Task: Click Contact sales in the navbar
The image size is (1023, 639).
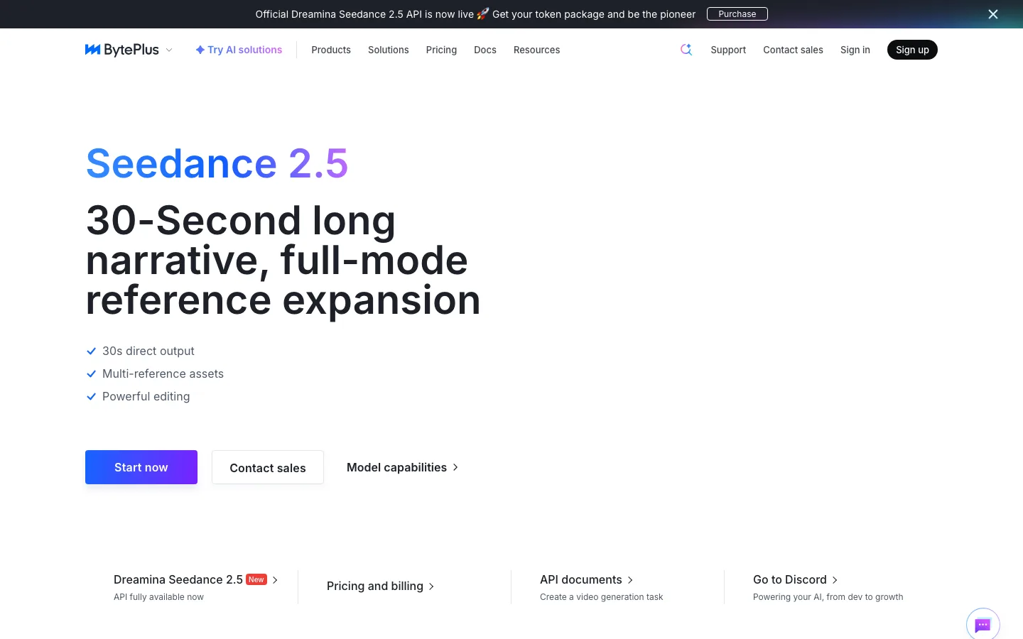Action: point(793,50)
